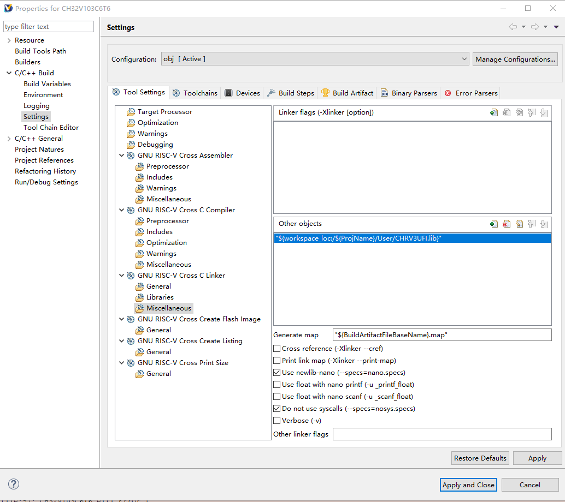Open the Build Steps tab
The height and width of the screenshot is (502, 565).
(290, 93)
